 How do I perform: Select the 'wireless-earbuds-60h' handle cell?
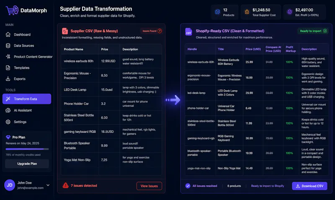click(x=201, y=62)
